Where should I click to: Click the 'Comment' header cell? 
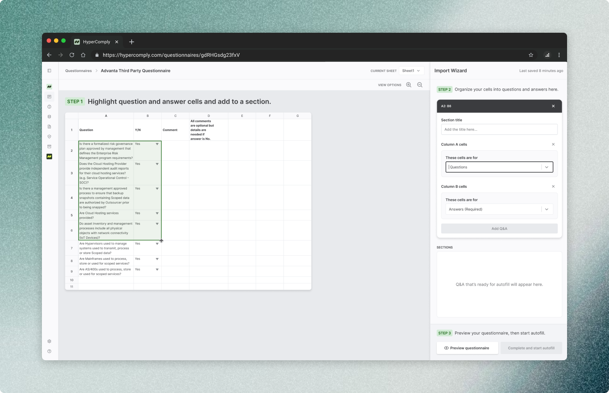tap(175, 130)
